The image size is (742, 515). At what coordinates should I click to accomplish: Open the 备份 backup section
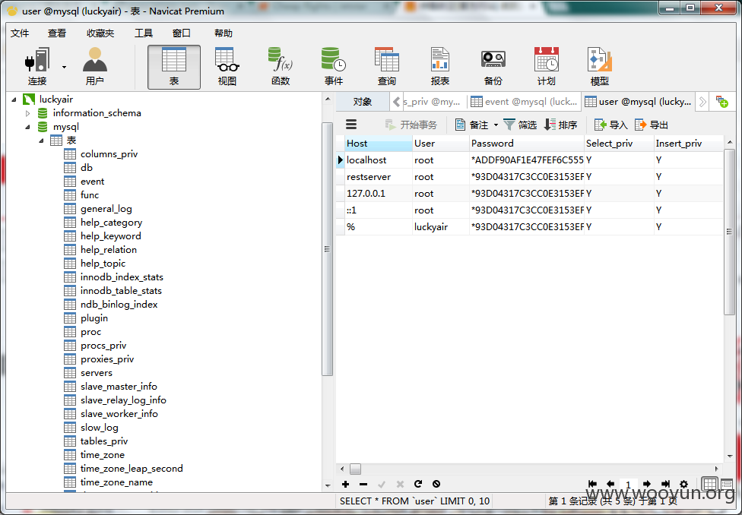(x=493, y=67)
